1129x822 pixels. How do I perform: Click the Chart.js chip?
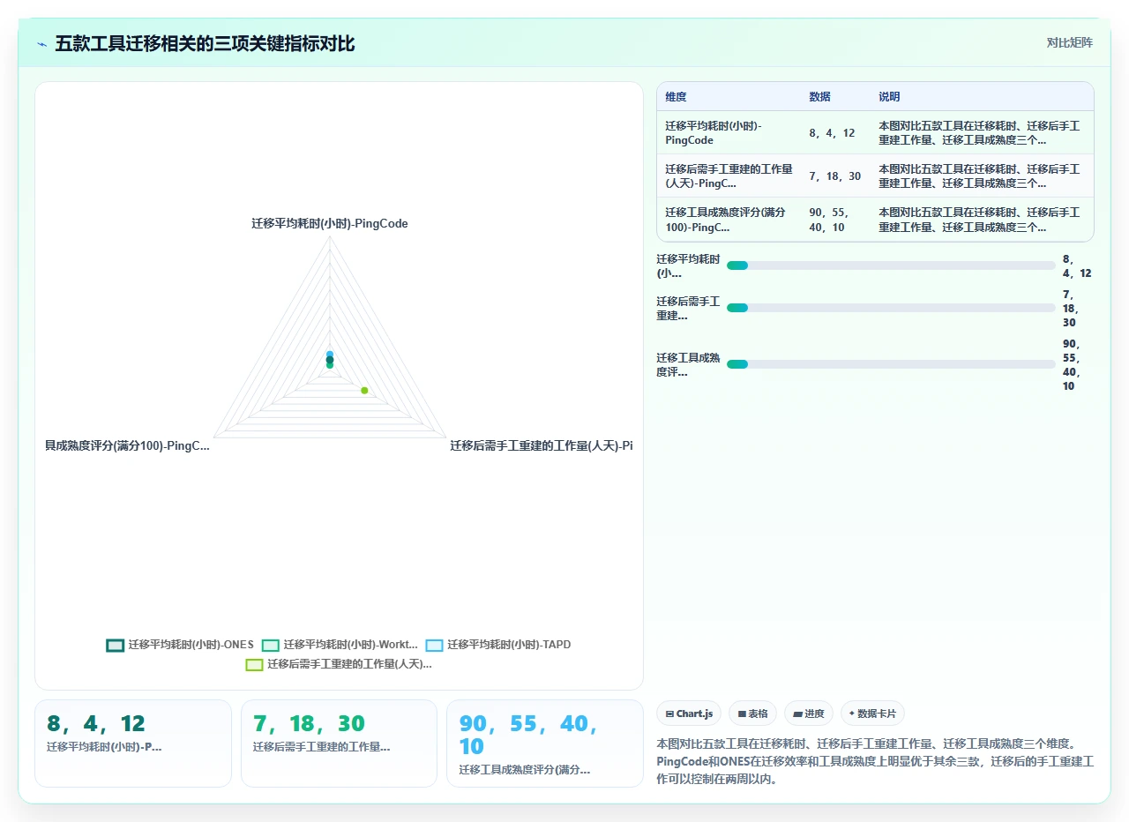pyautogui.click(x=689, y=714)
